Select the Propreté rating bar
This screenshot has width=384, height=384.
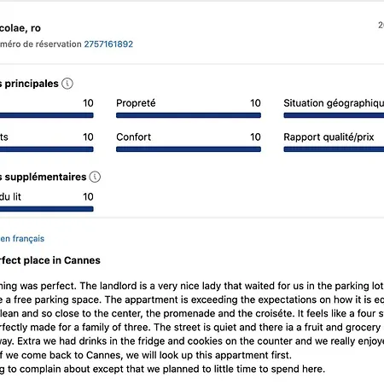point(189,115)
